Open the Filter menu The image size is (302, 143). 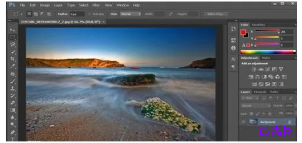pos(96,5)
